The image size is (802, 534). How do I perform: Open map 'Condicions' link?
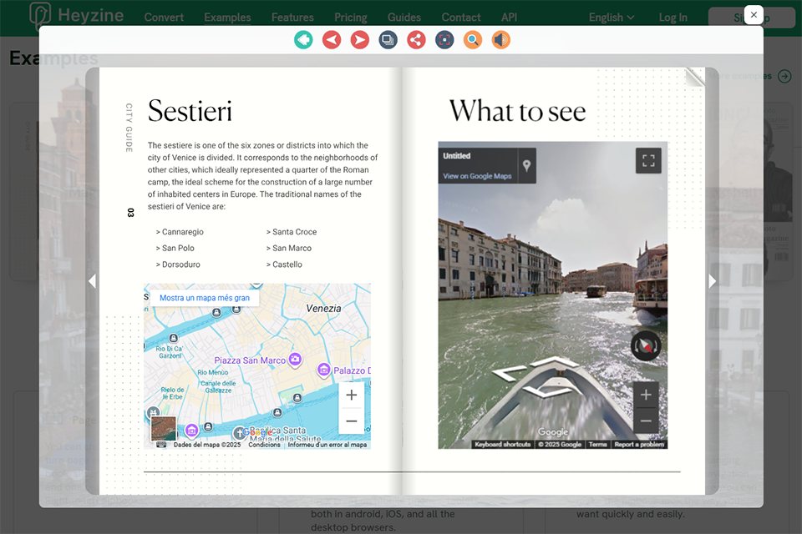click(x=265, y=445)
